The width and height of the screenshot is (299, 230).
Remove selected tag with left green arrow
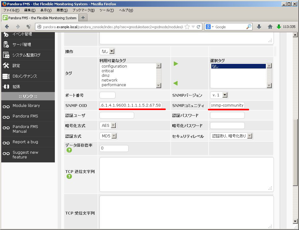tap(175, 83)
